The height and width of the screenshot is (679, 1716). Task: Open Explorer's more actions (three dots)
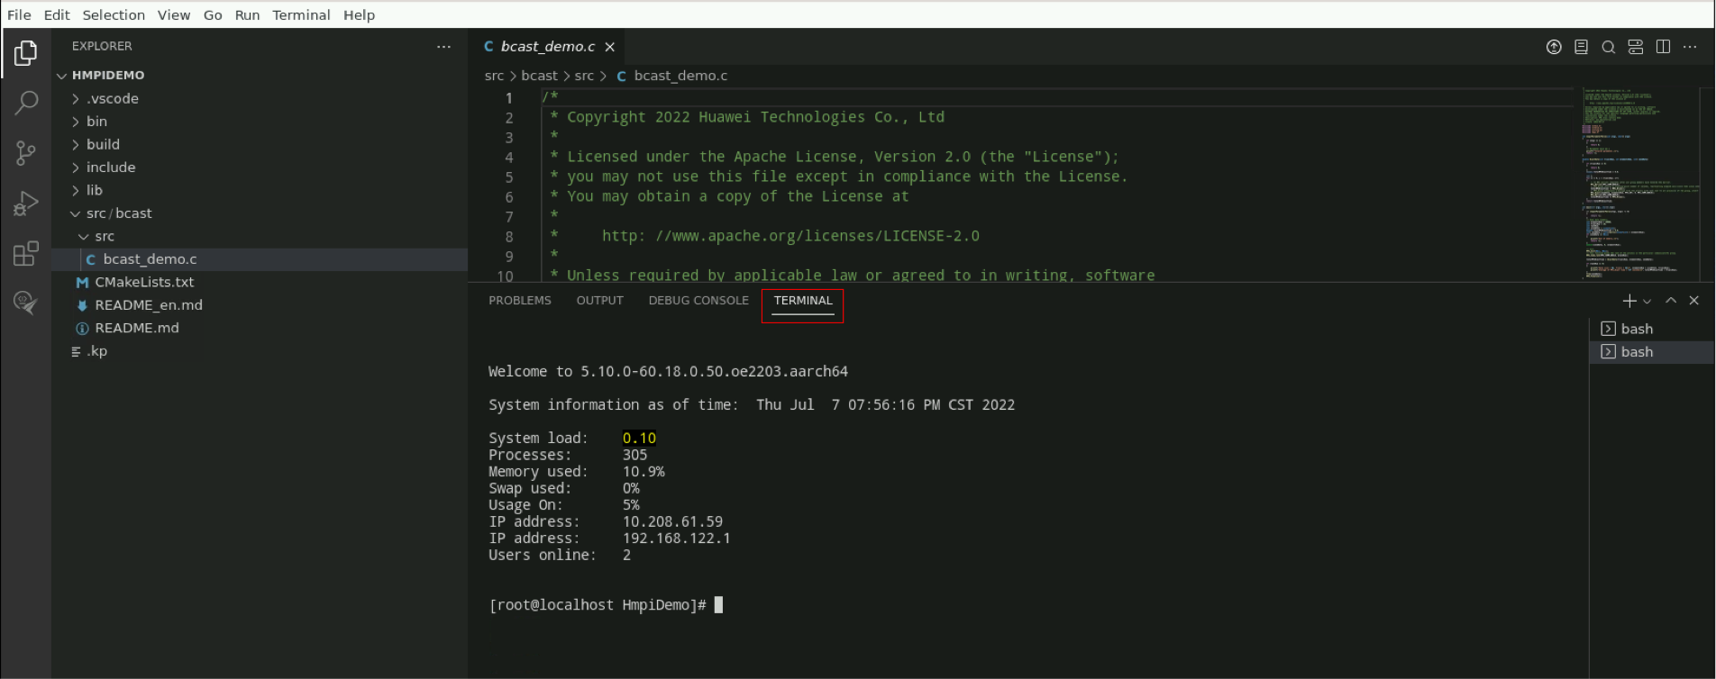(x=443, y=46)
